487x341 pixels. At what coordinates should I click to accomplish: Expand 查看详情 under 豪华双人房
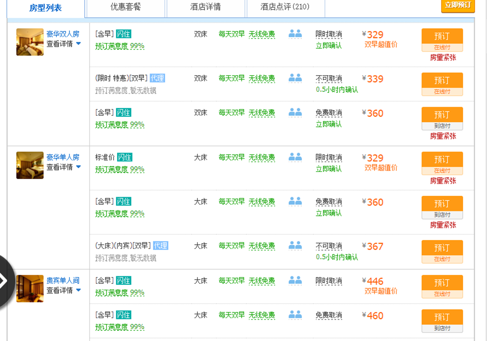pos(63,44)
